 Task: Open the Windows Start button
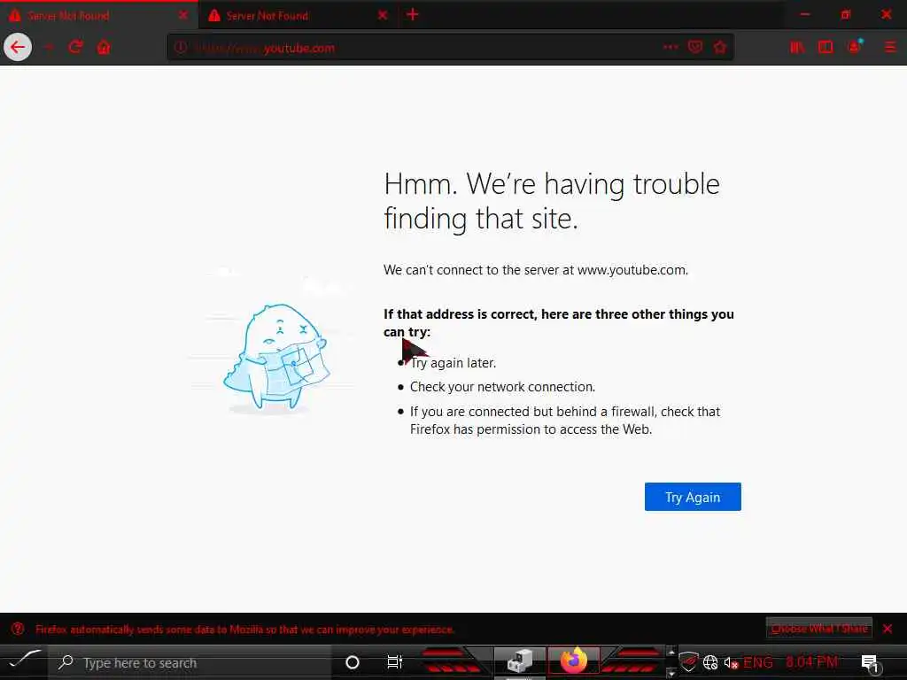point(23,661)
